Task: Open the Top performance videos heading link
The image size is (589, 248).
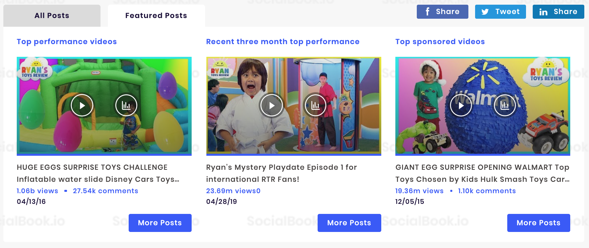Action: click(x=67, y=42)
